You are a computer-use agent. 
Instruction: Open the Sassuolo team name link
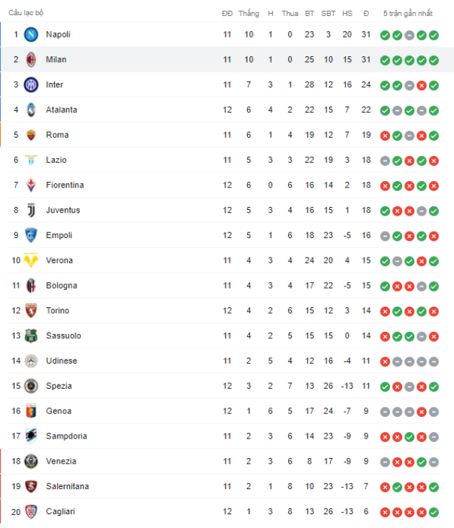click(x=63, y=336)
